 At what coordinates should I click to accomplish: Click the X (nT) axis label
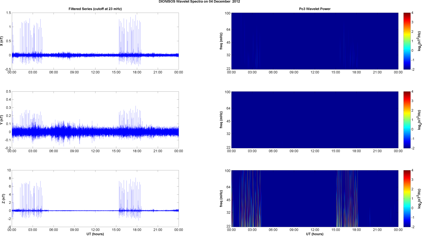pyautogui.click(x=2, y=41)
